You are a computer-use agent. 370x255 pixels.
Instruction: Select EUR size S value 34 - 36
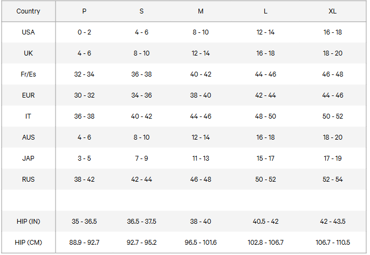(141, 95)
